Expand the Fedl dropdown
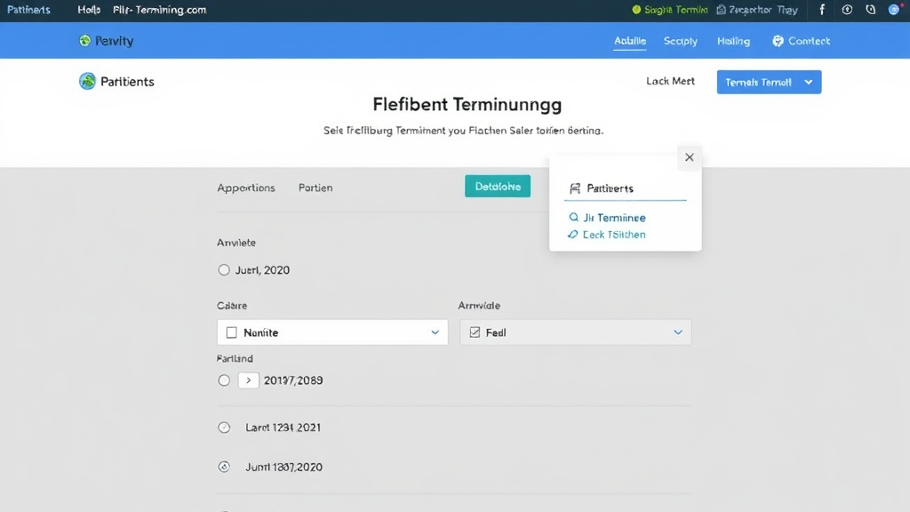This screenshot has width=910, height=512. 677,332
